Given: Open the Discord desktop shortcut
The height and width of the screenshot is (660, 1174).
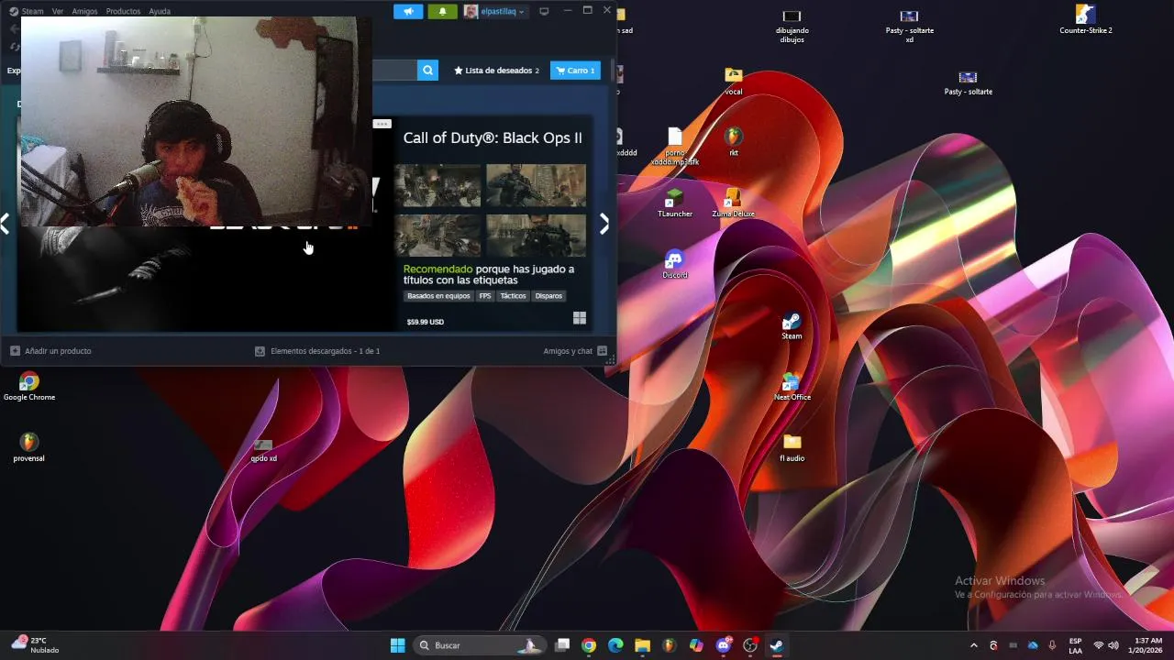Looking at the screenshot, I should [x=675, y=264].
